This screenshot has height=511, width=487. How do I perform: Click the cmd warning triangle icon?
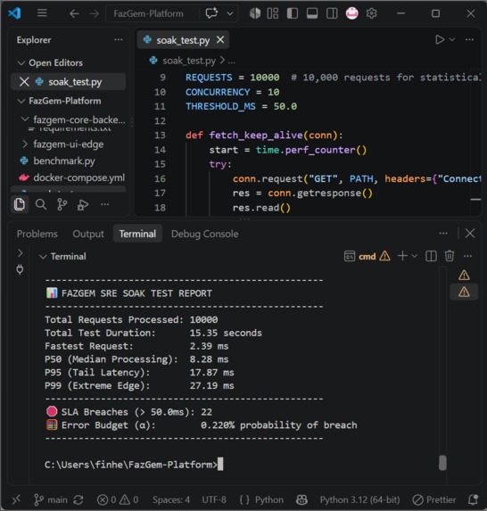coord(385,256)
